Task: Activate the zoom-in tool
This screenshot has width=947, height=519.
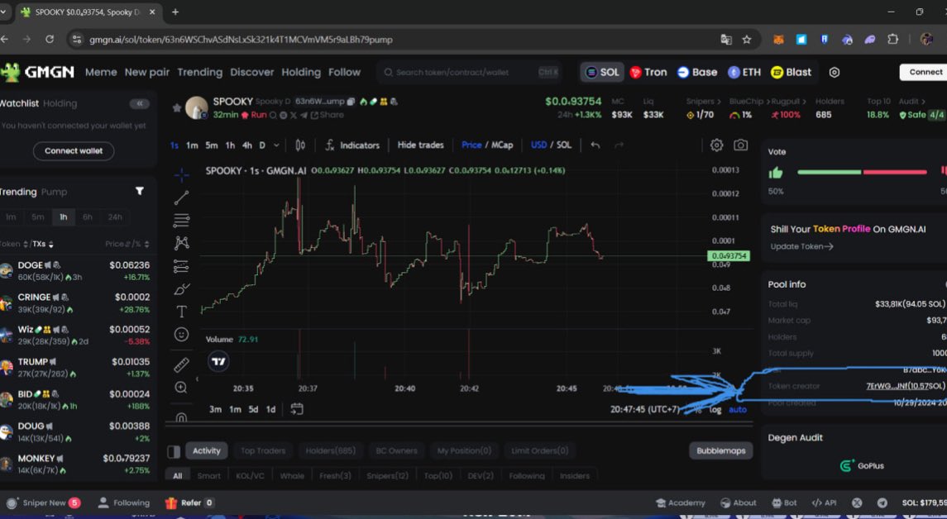Action: coord(181,388)
